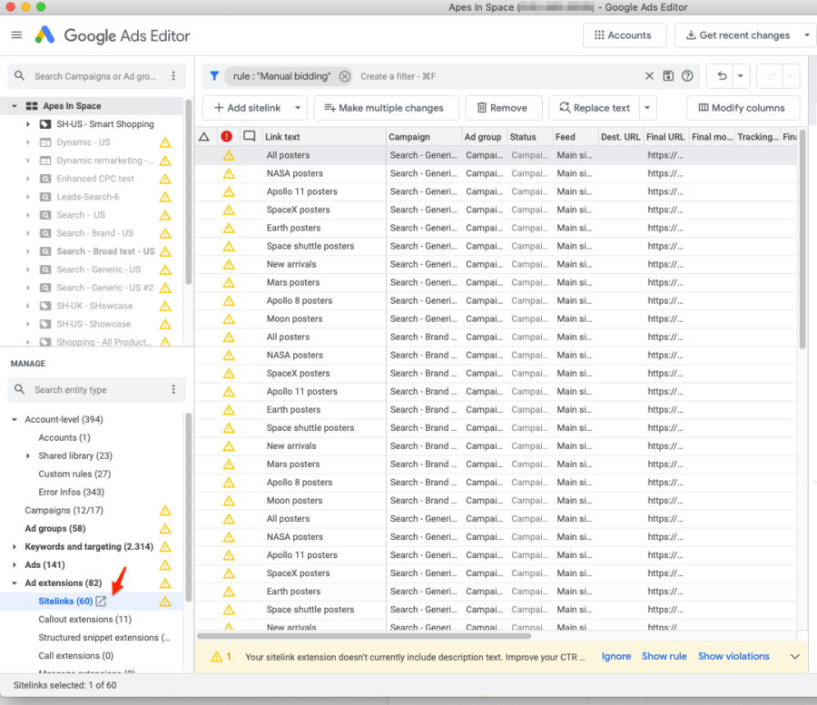Screen dimensions: 817x705
Task: Remove the Manual bidding filter chip
Action: [x=345, y=76]
